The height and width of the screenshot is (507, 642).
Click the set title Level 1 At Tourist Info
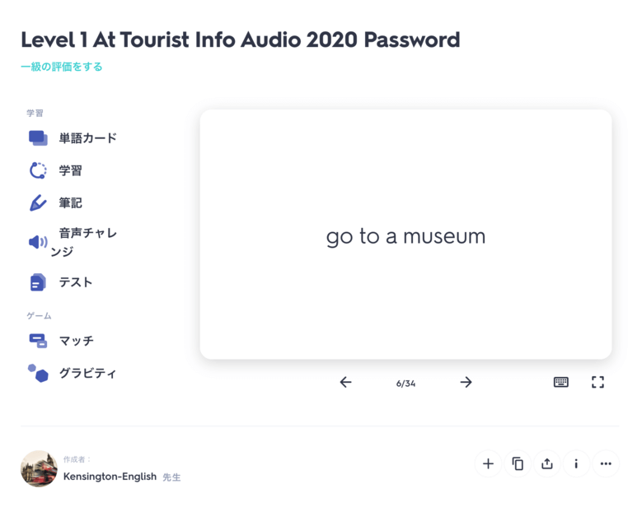click(x=241, y=40)
